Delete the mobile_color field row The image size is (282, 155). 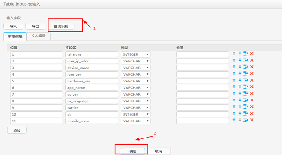(x=251, y=120)
